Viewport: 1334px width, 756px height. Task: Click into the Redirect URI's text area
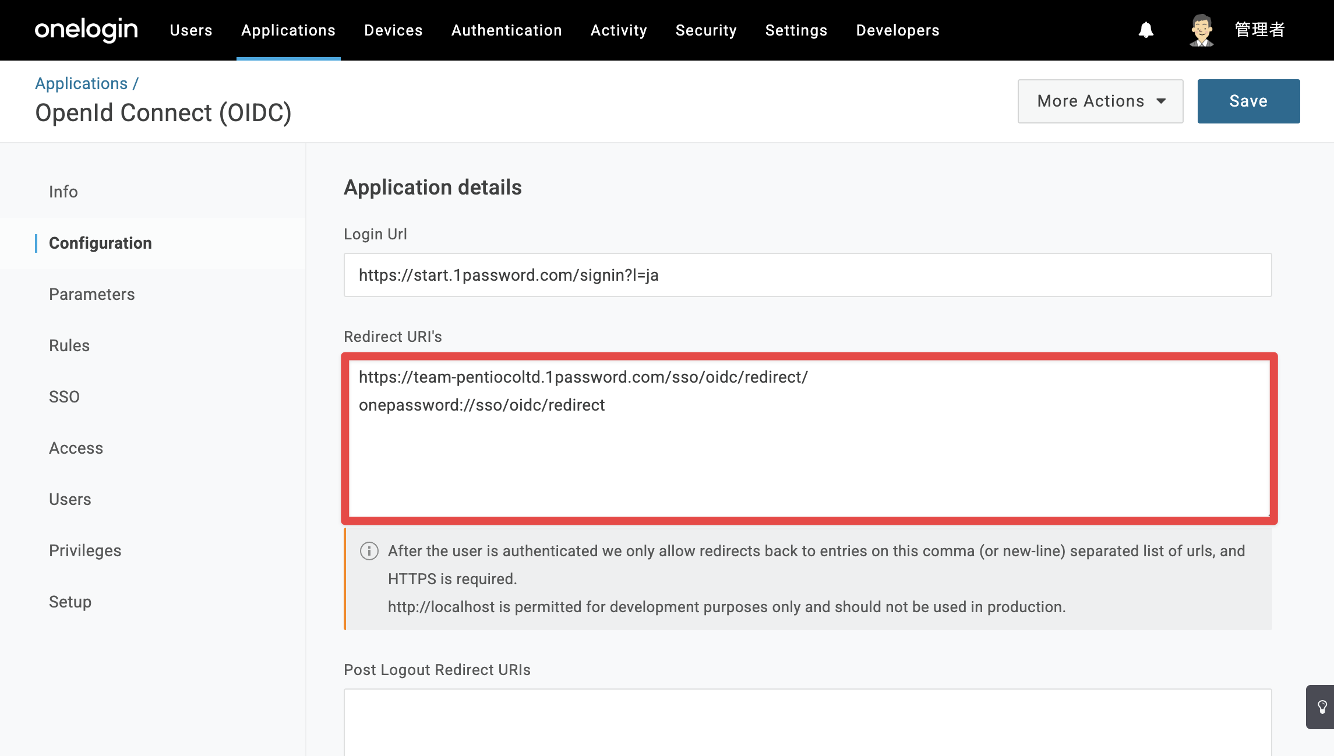pyautogui.click(x=809, y=438)
